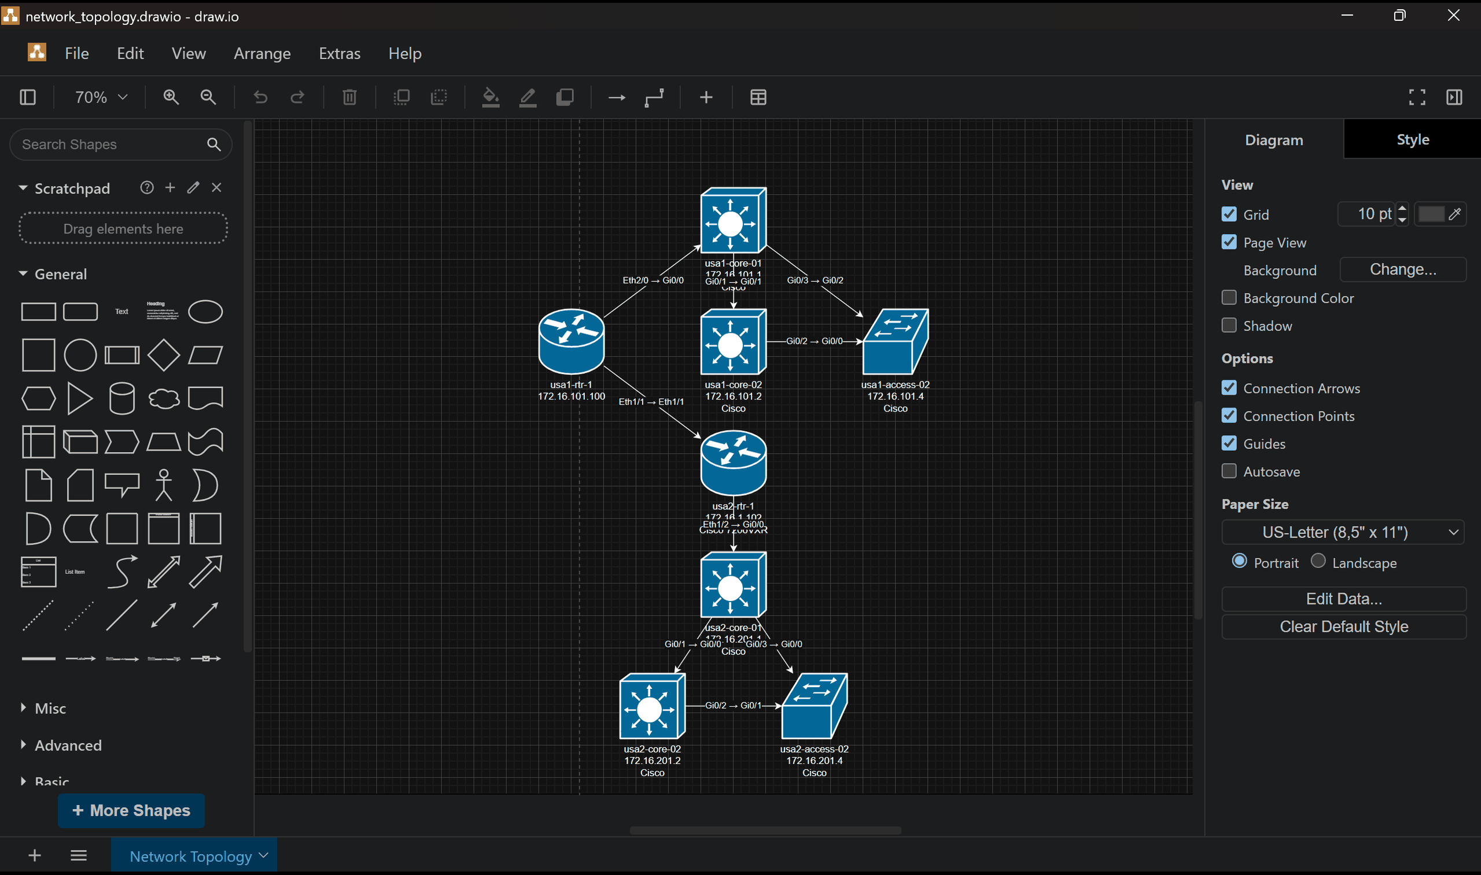Collapse the Scratchpad section
Screen dimensions: 1481x875
click(x=23, y=188)
